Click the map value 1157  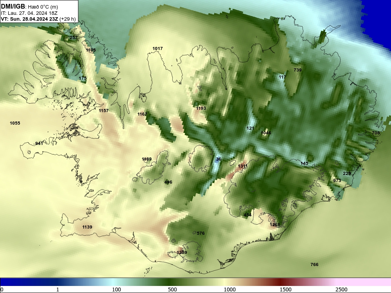[x=104, y=111]
